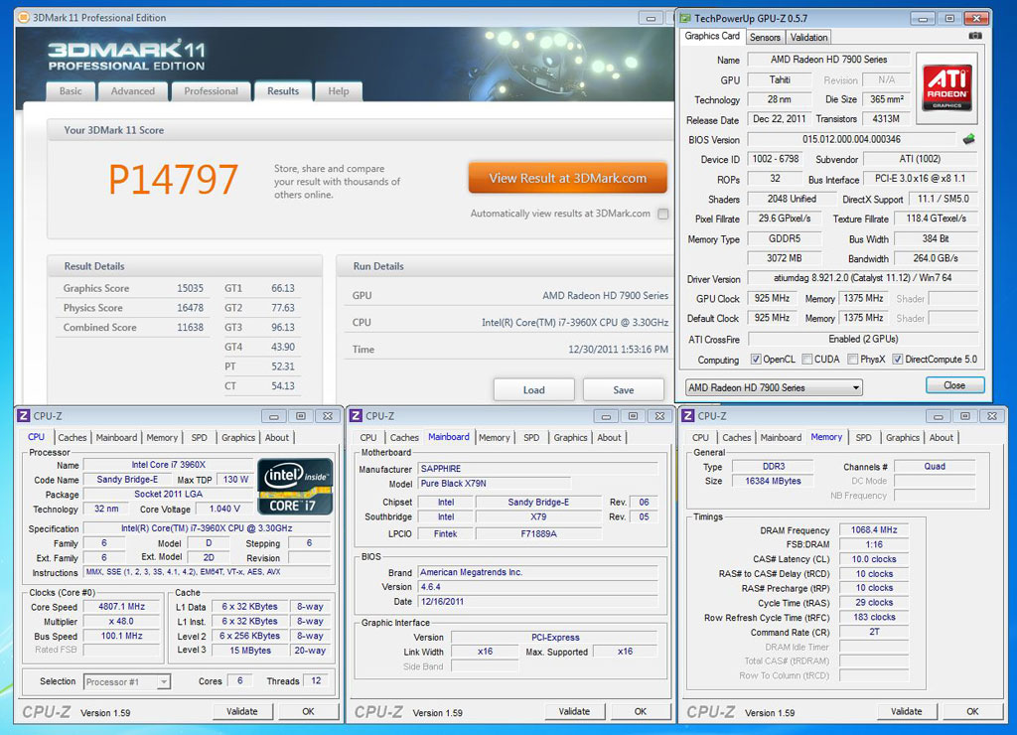The width and height of the screenshot is (1017, 735).
Task: Click the Intel Core i7 logo in CPU-Z
Action: pyautogui.click(x=295, y=487)
